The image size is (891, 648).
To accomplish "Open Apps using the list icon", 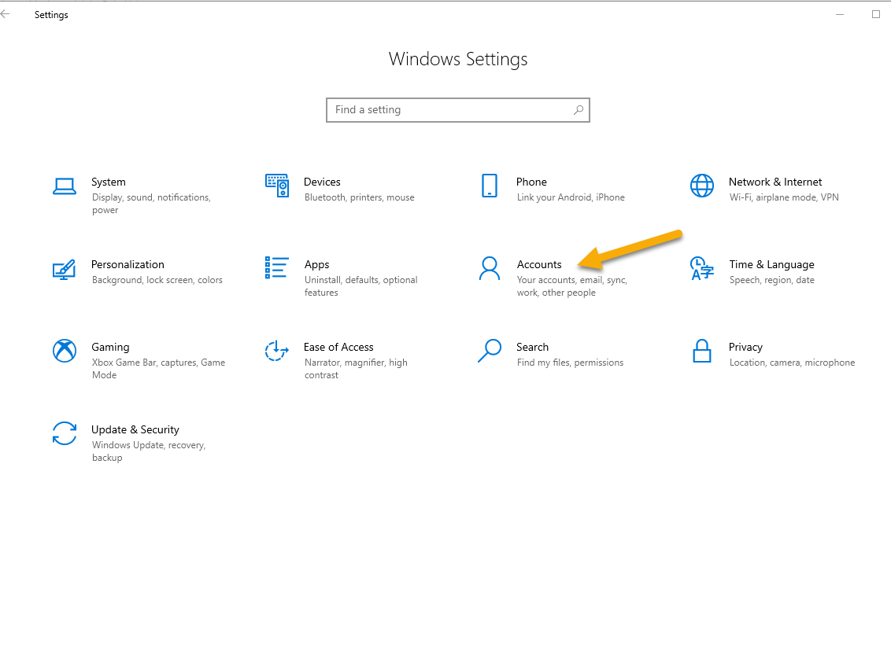I will (x=277, y=268).
